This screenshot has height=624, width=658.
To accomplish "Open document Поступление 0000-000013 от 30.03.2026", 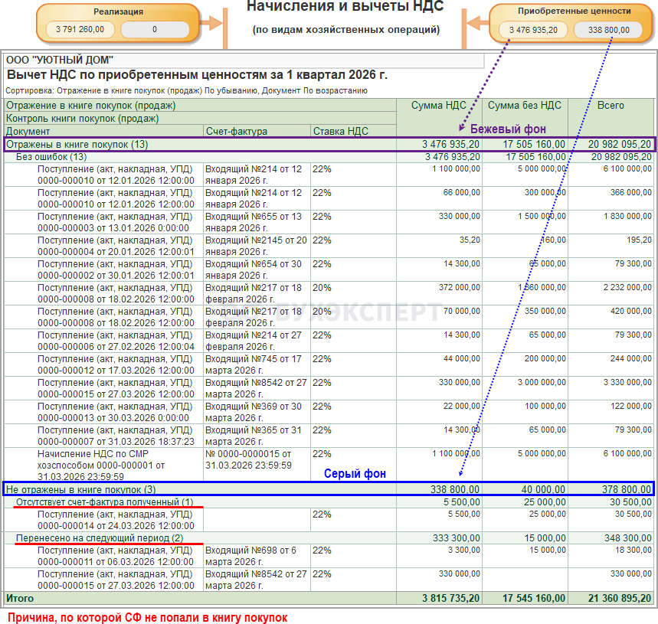I will click(116, 412).
